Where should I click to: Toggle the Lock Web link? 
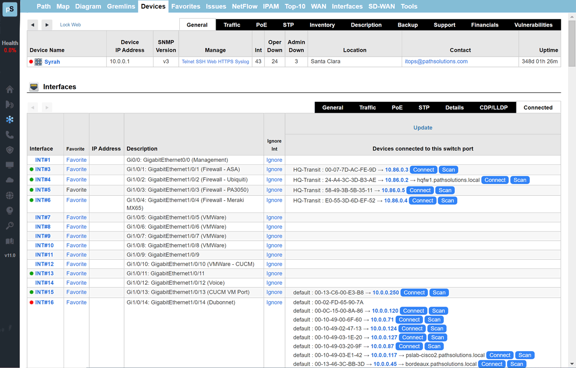pos(70,25)
